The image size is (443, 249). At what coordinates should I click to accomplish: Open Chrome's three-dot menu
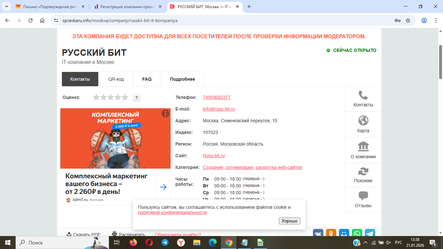[x=436, y=20]
